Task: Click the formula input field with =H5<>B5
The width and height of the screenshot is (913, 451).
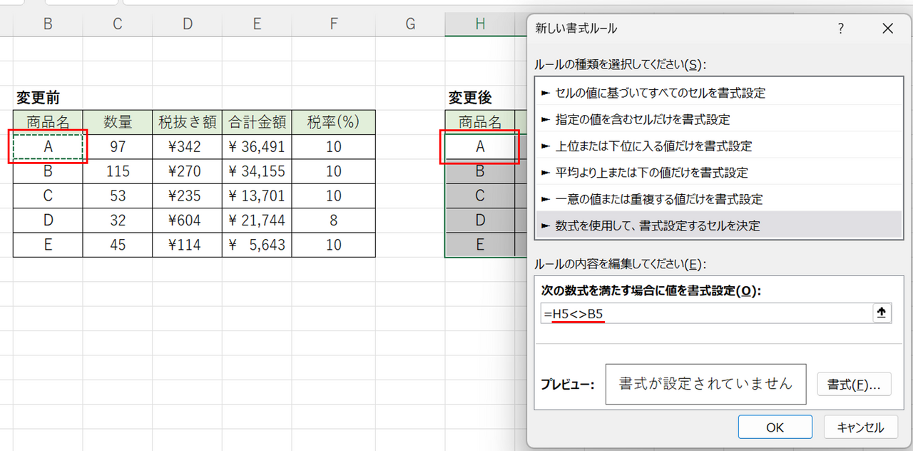Action: pos(706,313)
